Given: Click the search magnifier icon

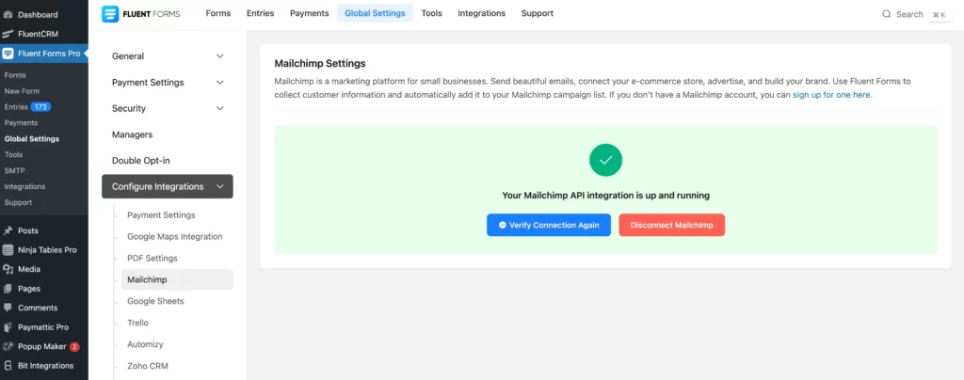Looking at the screenshot, I should pyautogui.click(x=887, y=14).
